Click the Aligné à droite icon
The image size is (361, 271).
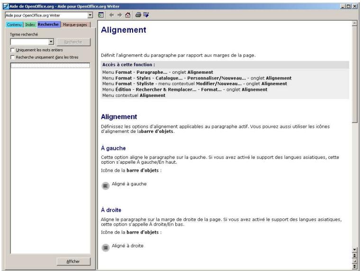pos(106,247)
